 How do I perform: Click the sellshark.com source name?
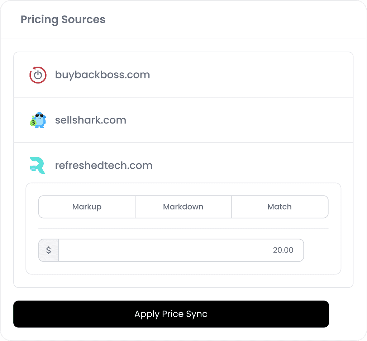(x=91, y=120)
